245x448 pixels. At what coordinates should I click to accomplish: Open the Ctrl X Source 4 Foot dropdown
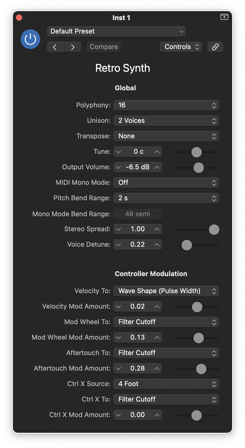click(x=166, y=384)
